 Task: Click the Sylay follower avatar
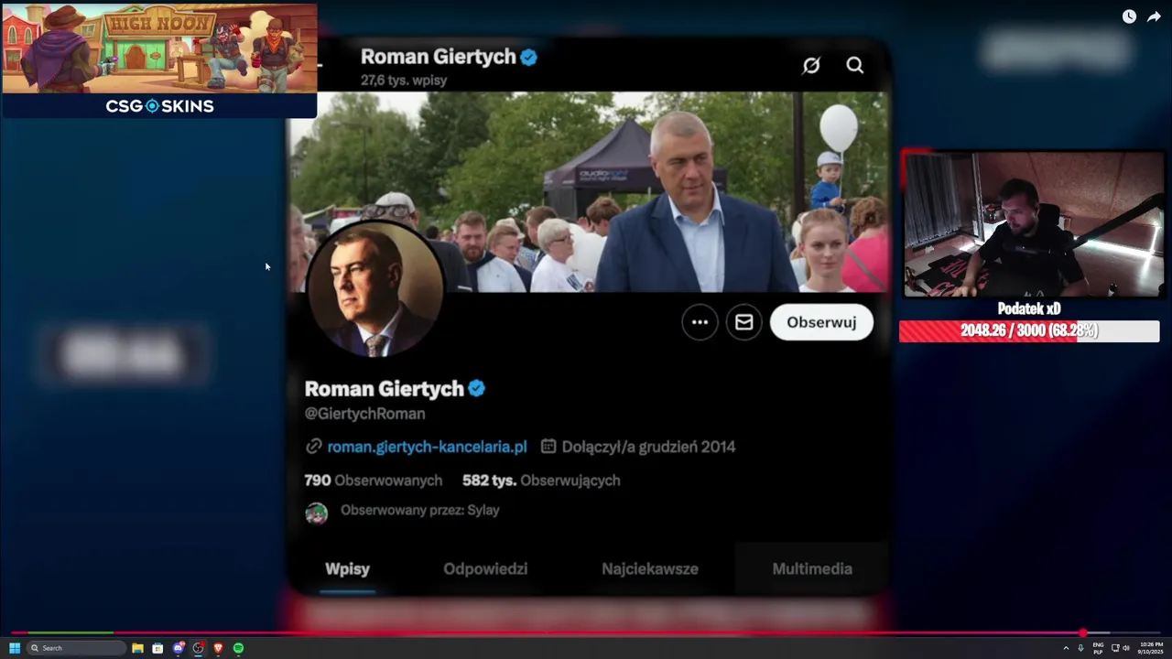tap(316, 513)
